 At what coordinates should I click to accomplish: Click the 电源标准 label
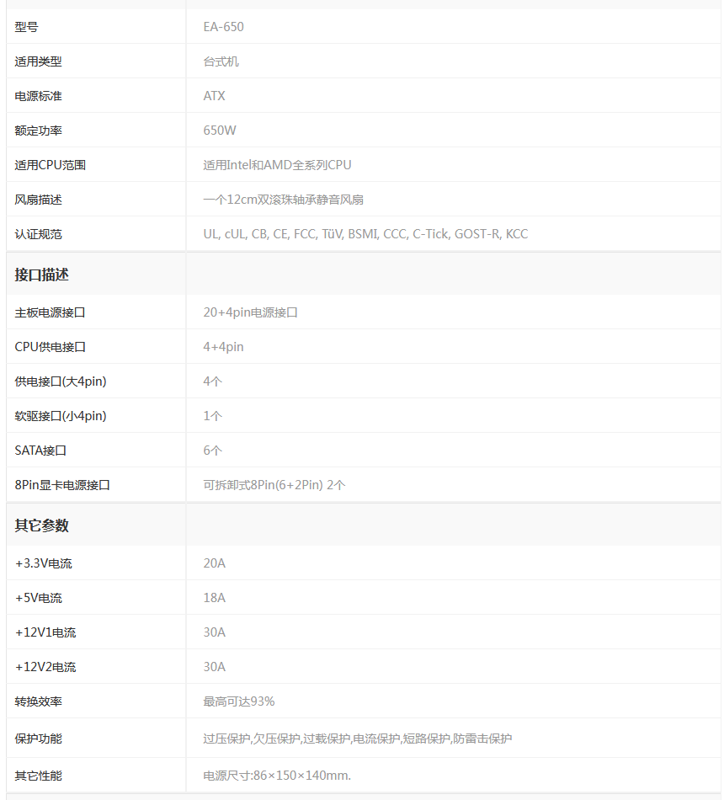[x=38, y=96]
